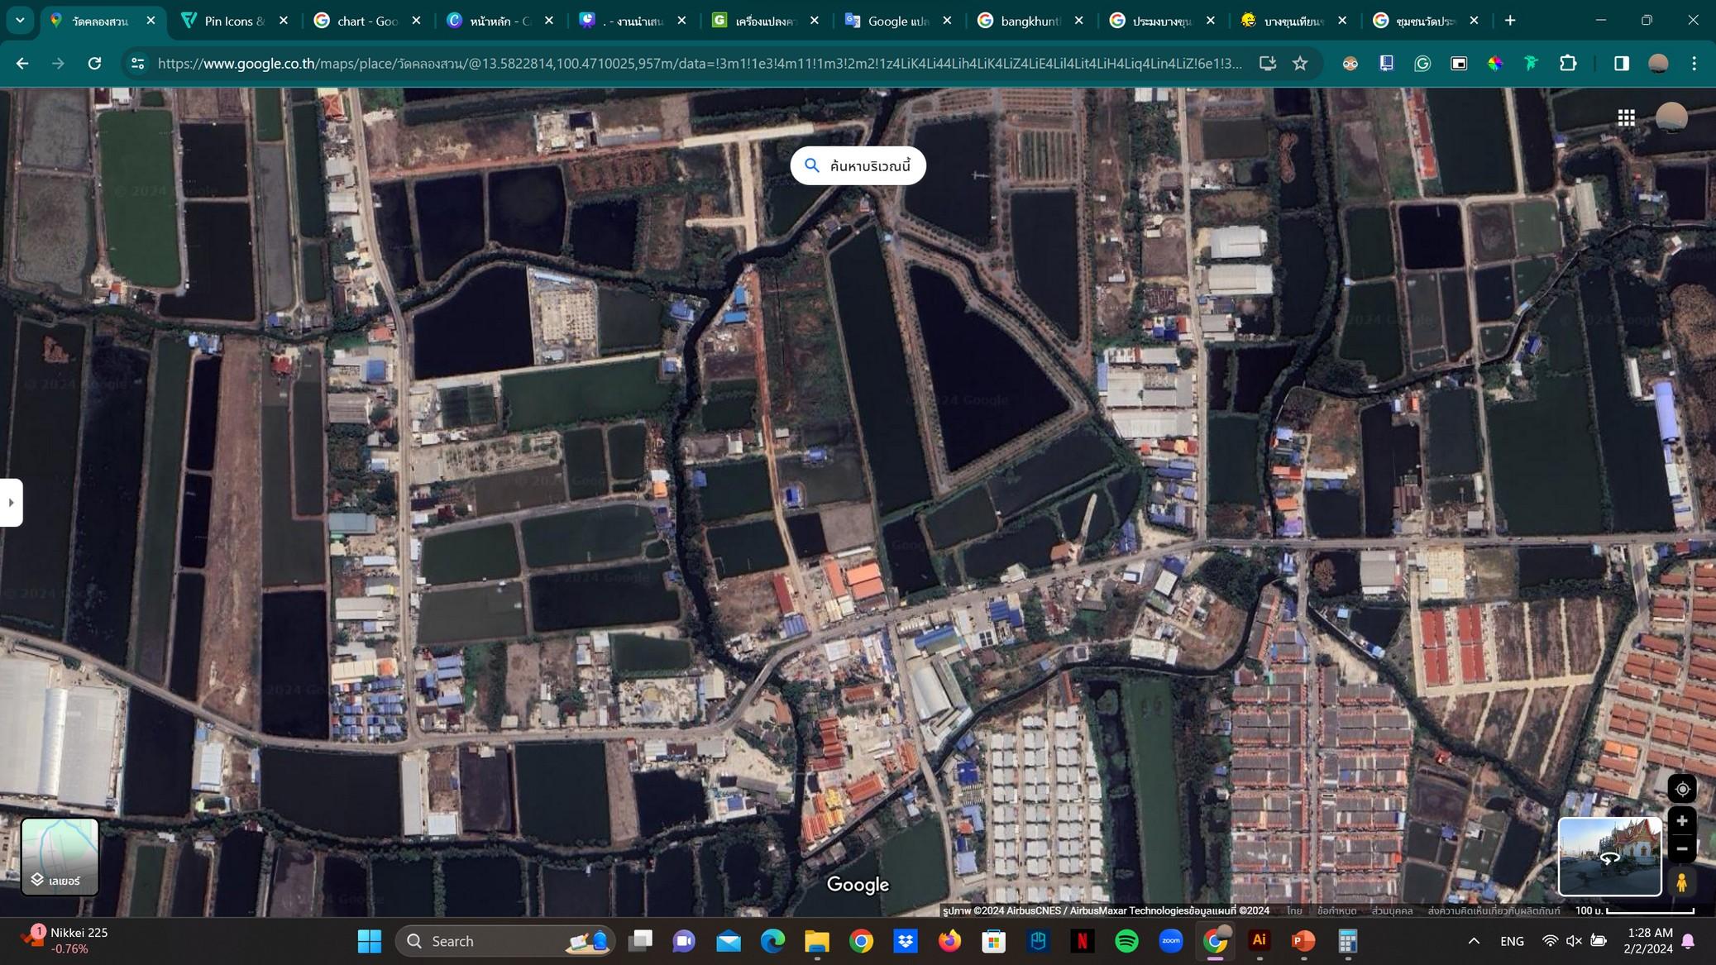Toggle volume mute icon in system tray
The width and height of the screenshot is (1716, 965).
click(1574, 941)
